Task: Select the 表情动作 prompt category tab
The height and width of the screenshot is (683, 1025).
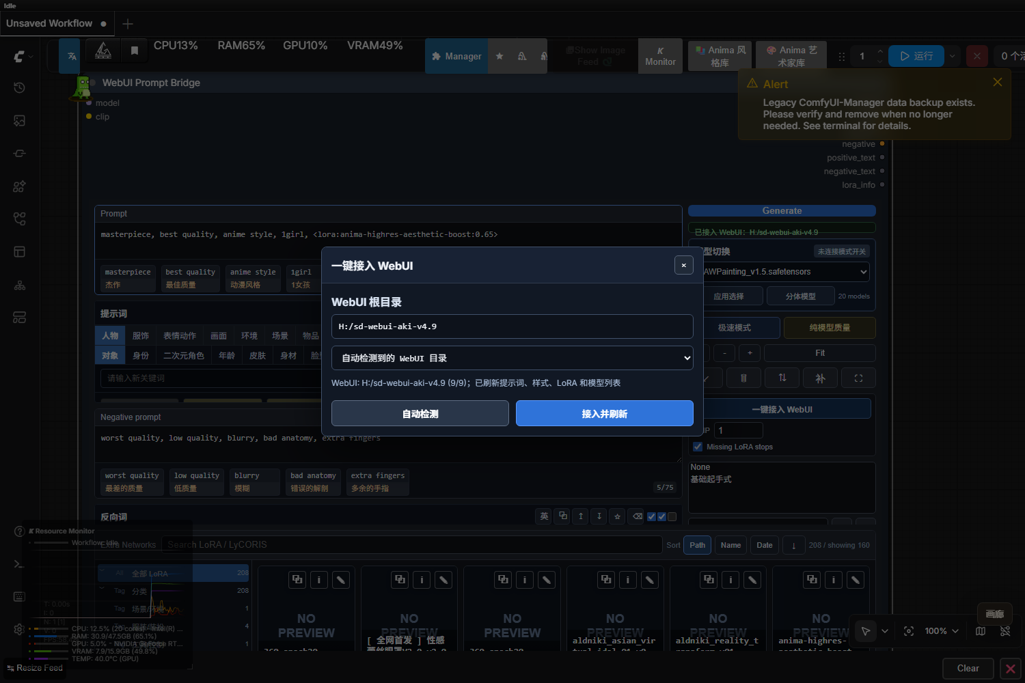Action: (x=180, y=336)
